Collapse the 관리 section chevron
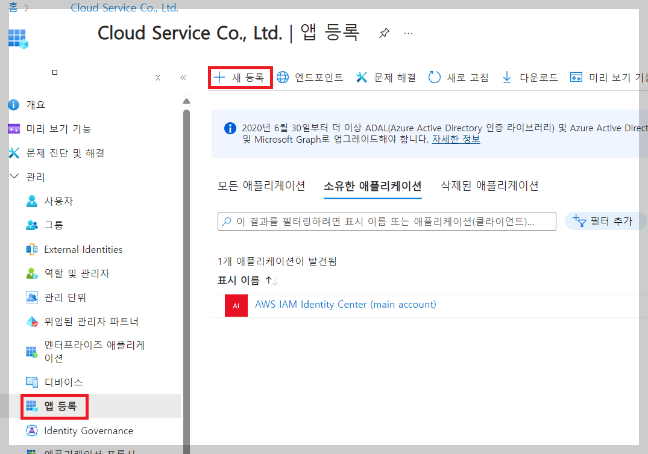 coord(14,176)
